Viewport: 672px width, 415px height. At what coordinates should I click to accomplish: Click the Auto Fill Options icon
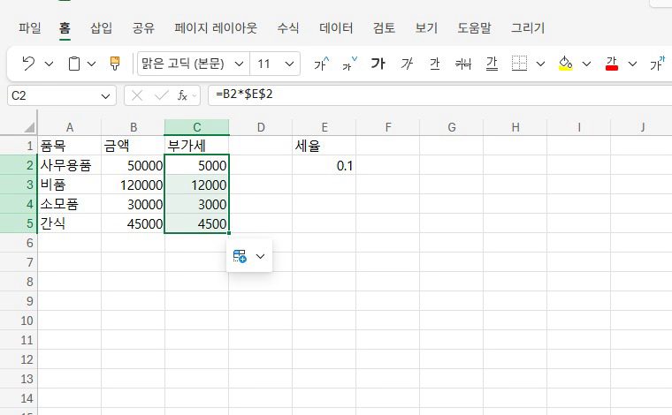(x=240, y=256)
